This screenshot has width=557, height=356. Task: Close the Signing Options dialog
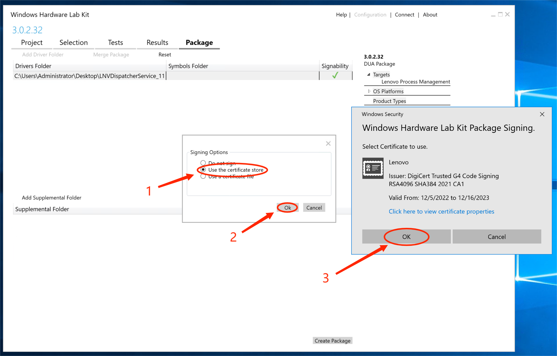tap(328, 143)
